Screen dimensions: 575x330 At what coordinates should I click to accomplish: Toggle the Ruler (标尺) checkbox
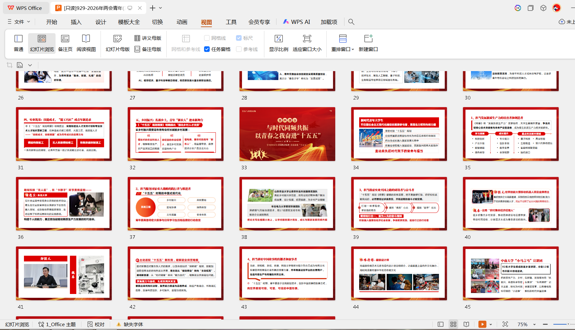coord(239,38)
